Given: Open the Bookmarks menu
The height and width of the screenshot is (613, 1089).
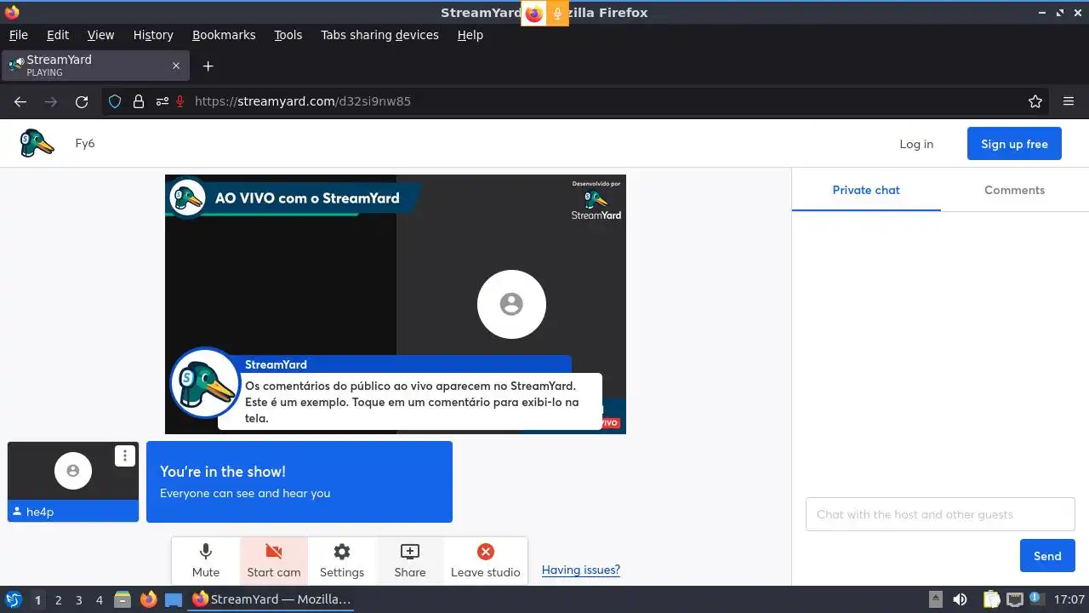Looking at the screenshot, I should (224, 35).
